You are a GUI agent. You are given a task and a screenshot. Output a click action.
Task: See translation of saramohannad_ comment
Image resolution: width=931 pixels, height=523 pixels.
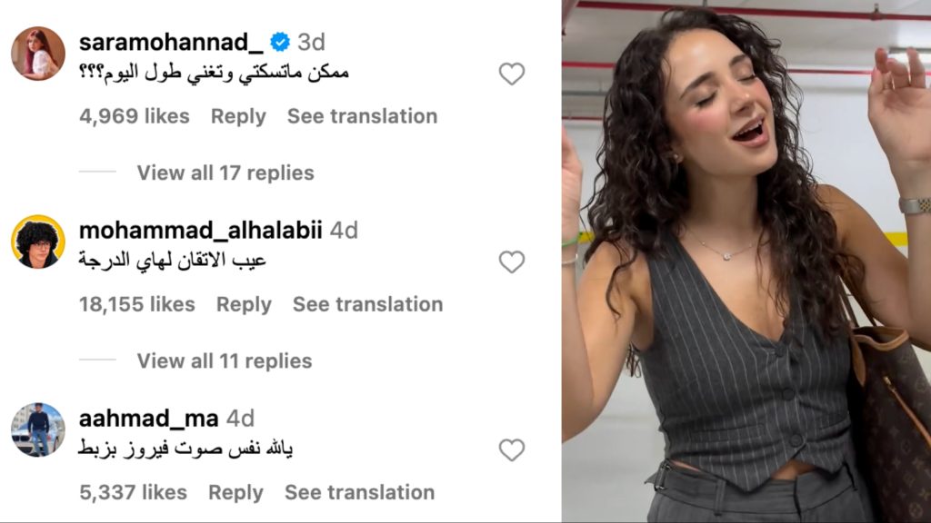[362, 116]
